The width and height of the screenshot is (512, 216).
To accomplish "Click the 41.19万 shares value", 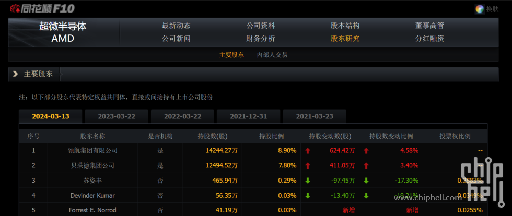I will (226, 210).
